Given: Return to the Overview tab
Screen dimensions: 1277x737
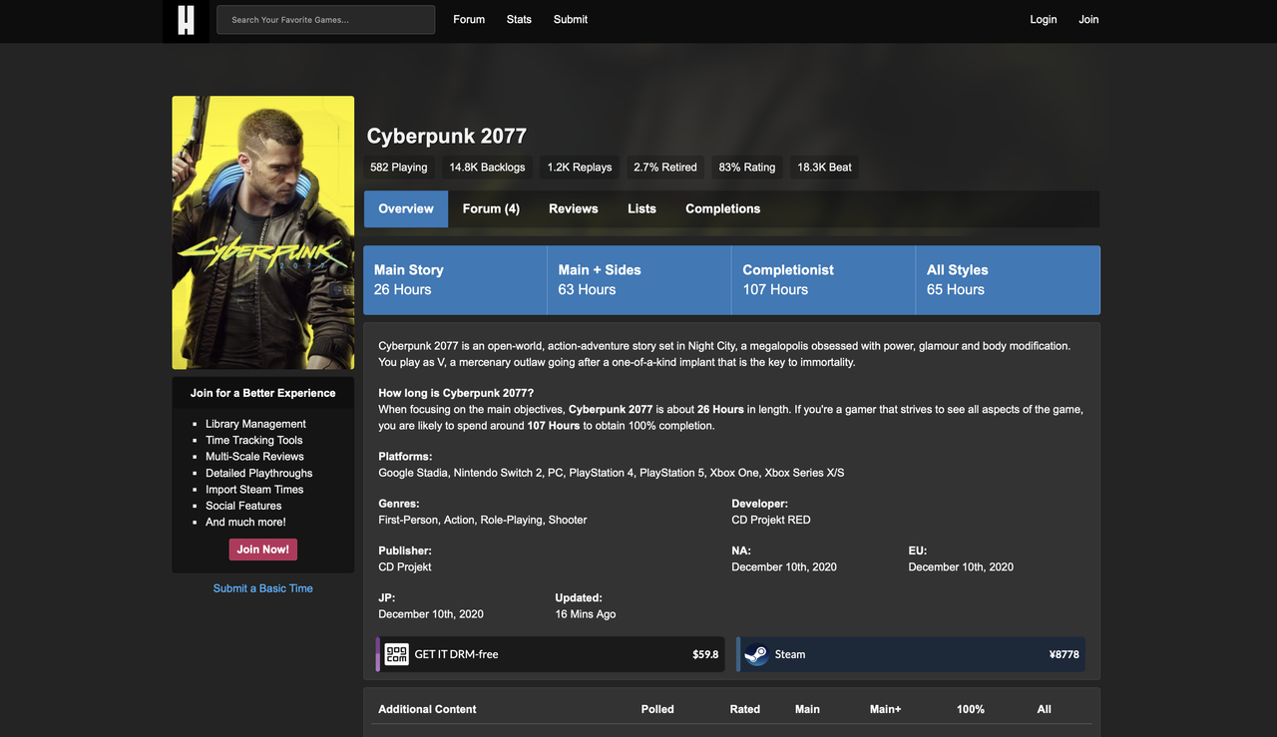Looking at the screenshot, I should 405,208.
